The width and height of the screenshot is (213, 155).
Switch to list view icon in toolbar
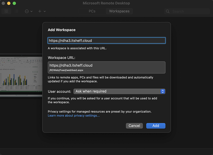[x=17, y=11]
